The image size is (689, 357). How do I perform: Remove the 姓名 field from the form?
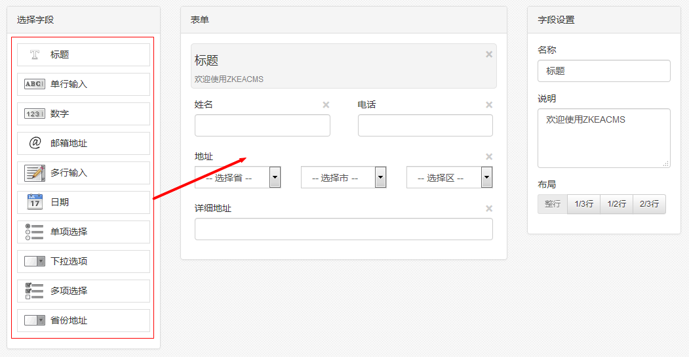[x=326, y=104]
